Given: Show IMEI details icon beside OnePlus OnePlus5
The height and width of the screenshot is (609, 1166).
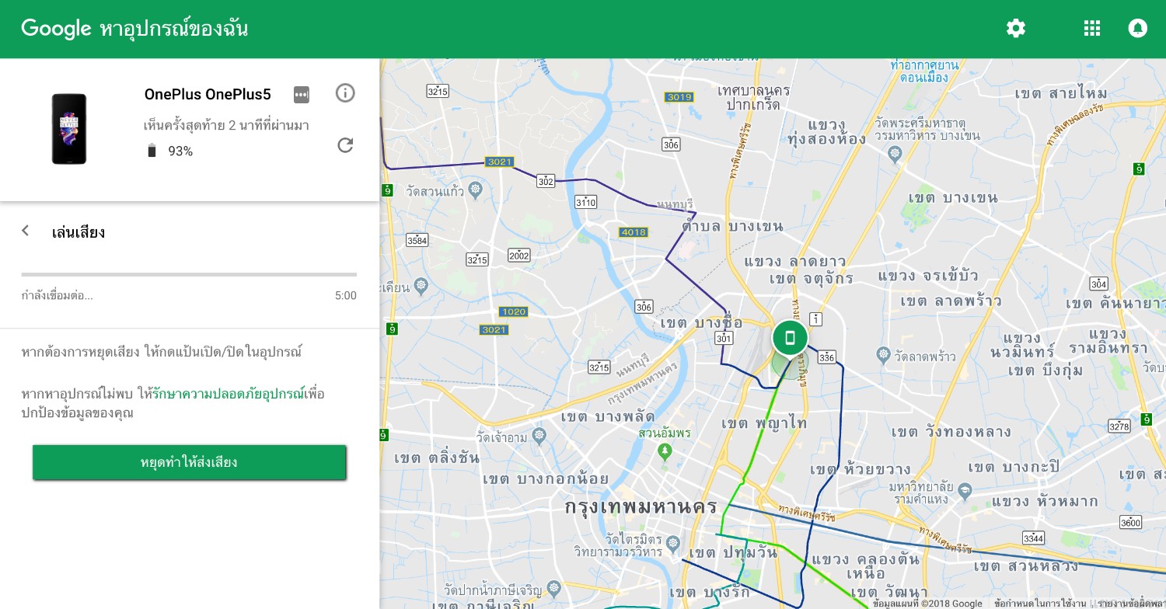Looking at the screenshot, I should coord(302,95).
